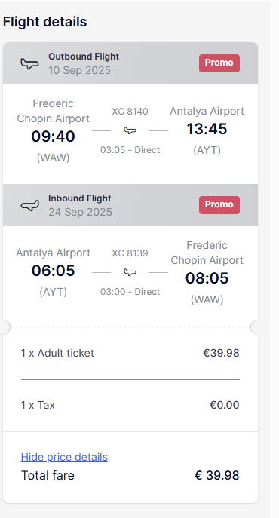Image resolution: width=279 pixels, height=518 pixels.
Task: Click the 1 x Adult ticket row
Action: [x=130, y=353]
